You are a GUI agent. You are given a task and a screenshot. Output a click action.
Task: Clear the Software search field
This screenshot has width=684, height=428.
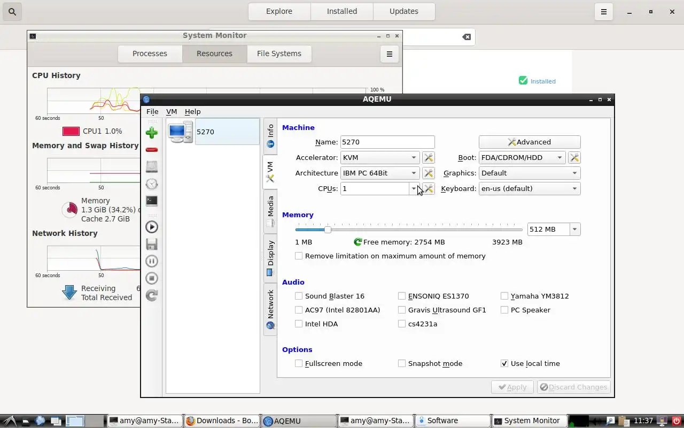pyautogui.click(x=467, y=37)
